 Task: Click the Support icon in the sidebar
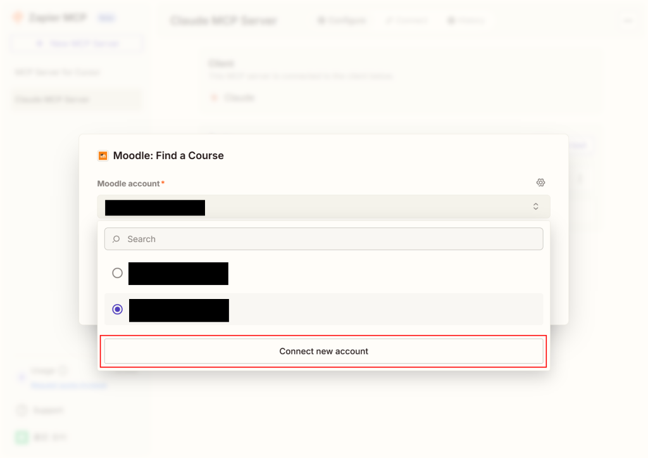(22, 410)
